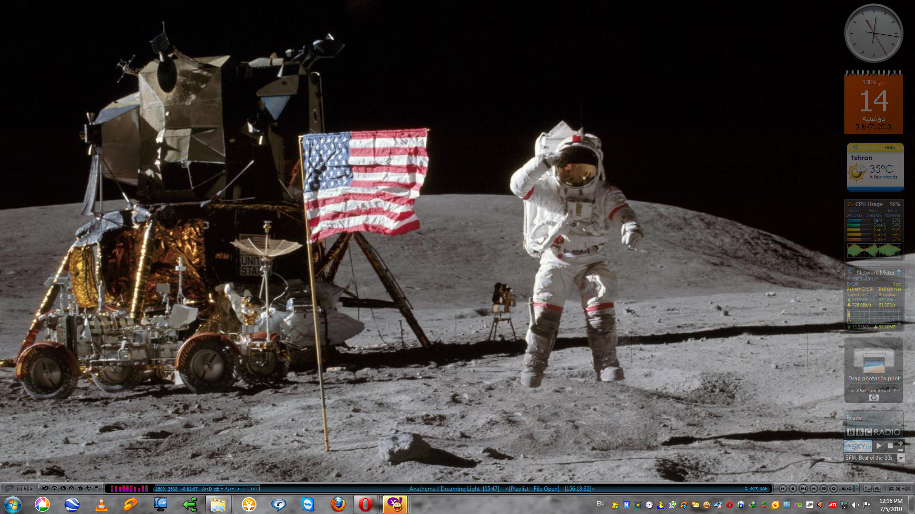Launch TeamViewer from the taskbar
The image size is (915, 514).
(x=308, y=504)
